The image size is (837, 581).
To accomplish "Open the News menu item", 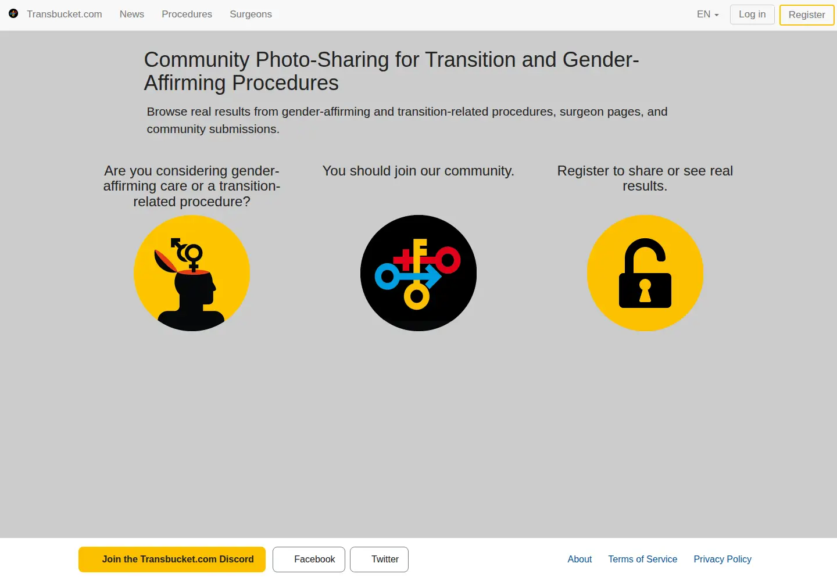I will (132, 15).
